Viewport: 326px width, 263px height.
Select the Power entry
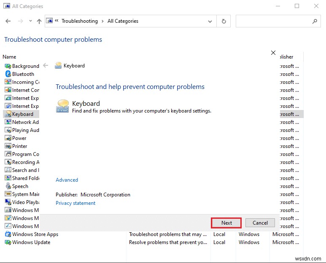(x=19, y=138)
